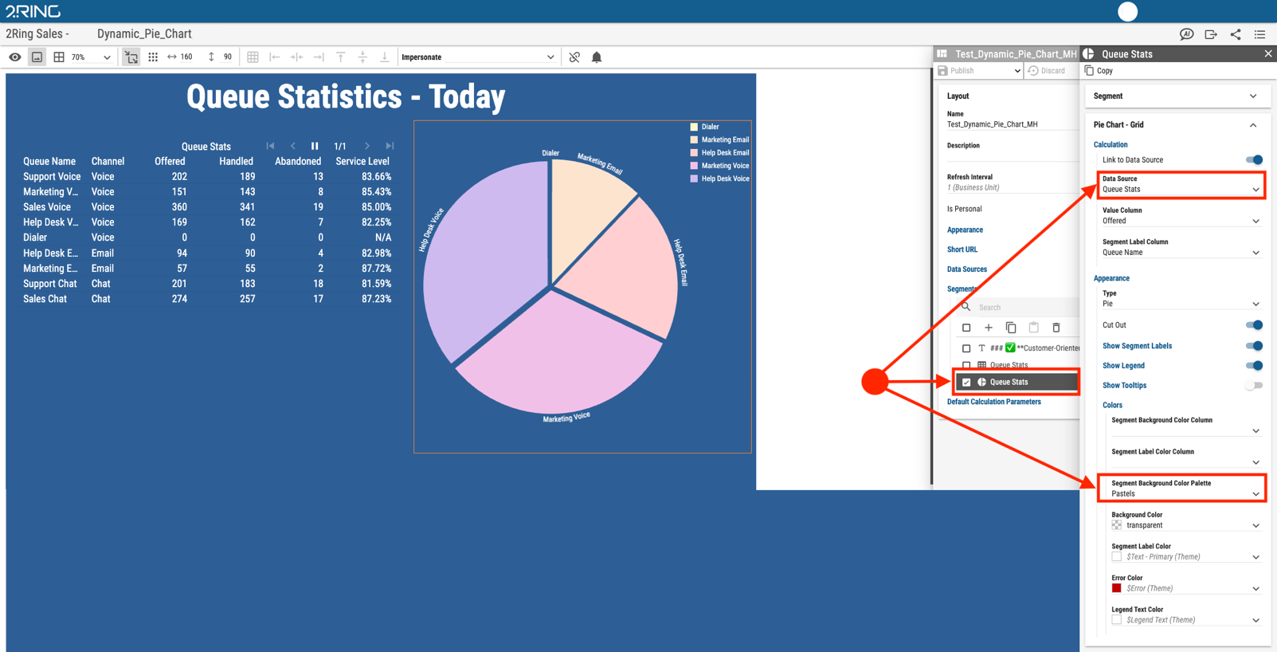Screen dimensions: 1277x652
Task: Click the notification bell icon
Action: (597, 57)
